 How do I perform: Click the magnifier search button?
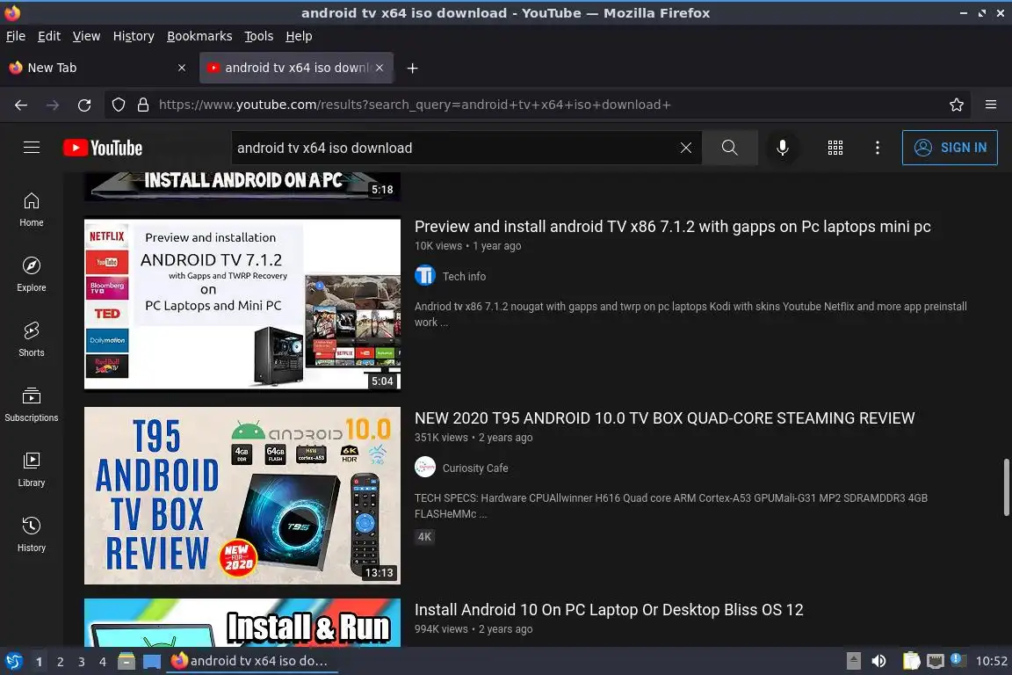729,148
